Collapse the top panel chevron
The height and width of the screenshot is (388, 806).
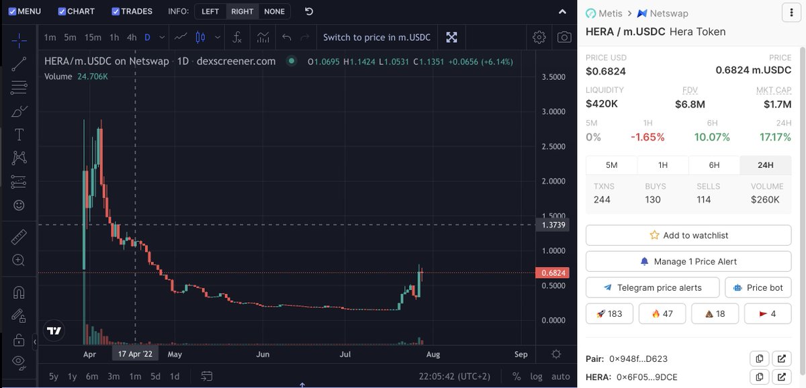tap(563, 11)
